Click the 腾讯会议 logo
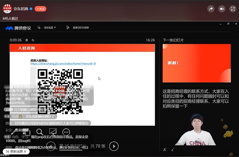 18,28
